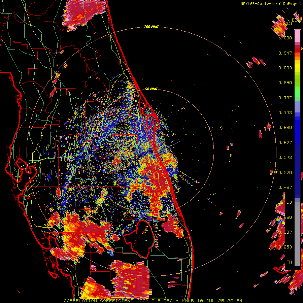Click the 50 NMI range ring label

pos(151,89)
